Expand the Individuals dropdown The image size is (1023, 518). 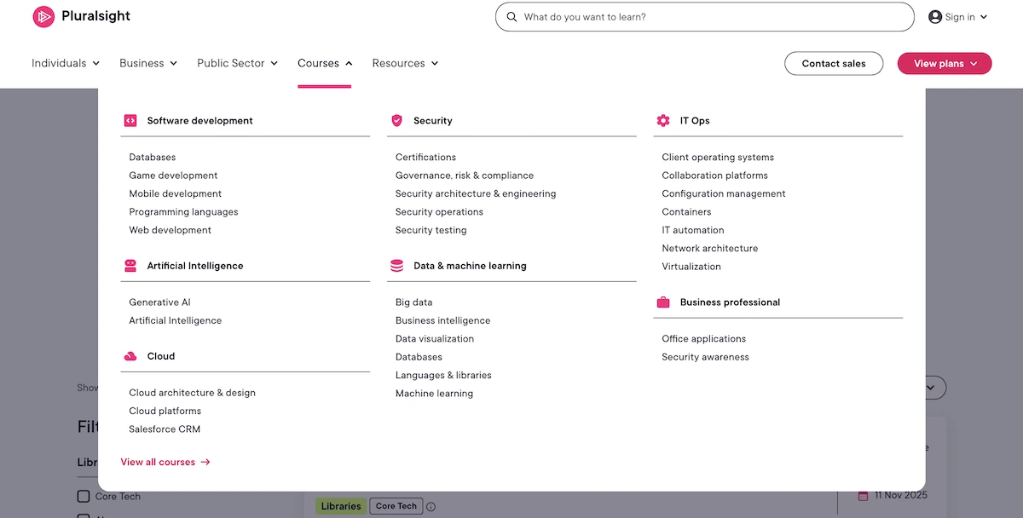pos(65,63)
